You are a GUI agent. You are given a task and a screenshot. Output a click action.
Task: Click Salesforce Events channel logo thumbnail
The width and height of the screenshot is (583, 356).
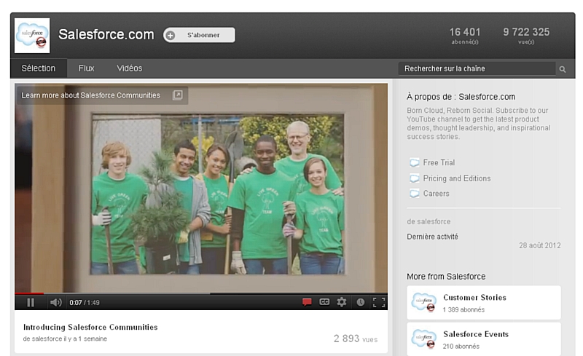coord(423,339)
